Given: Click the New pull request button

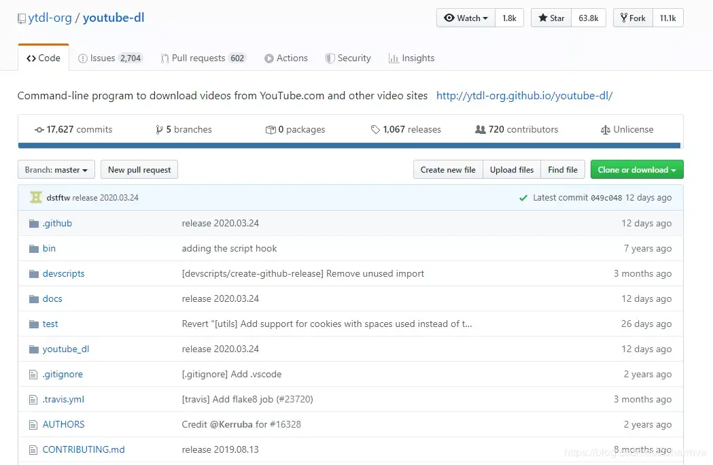Looking at the screenshot, I should (x=139, y=170).
